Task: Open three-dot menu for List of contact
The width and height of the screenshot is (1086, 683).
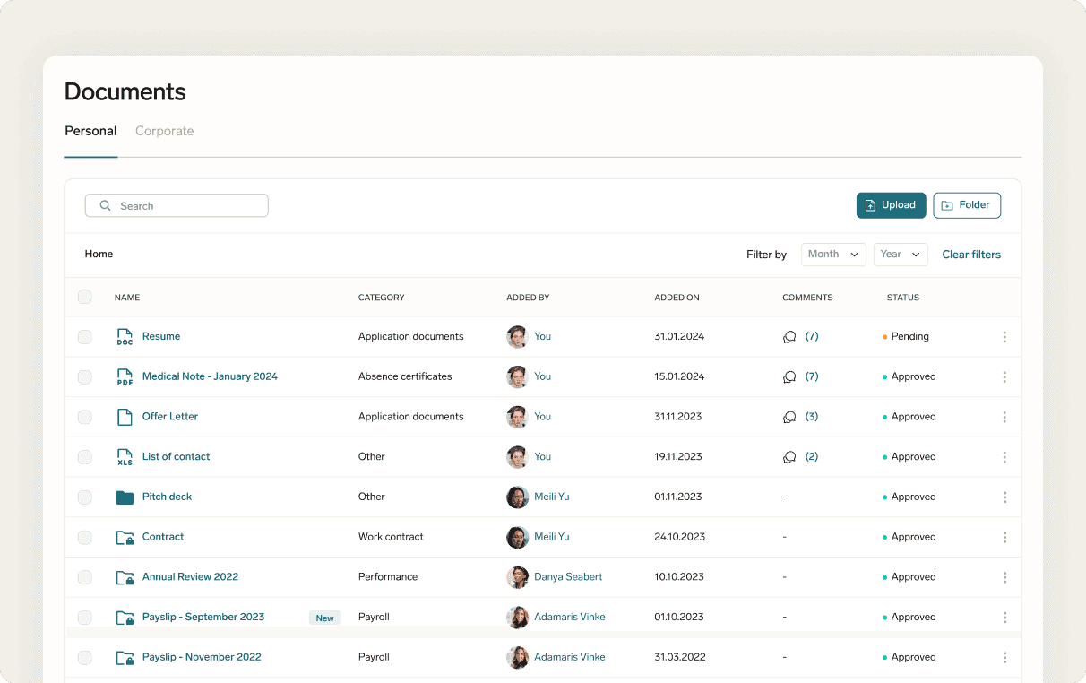Action: coord(1004,457)
